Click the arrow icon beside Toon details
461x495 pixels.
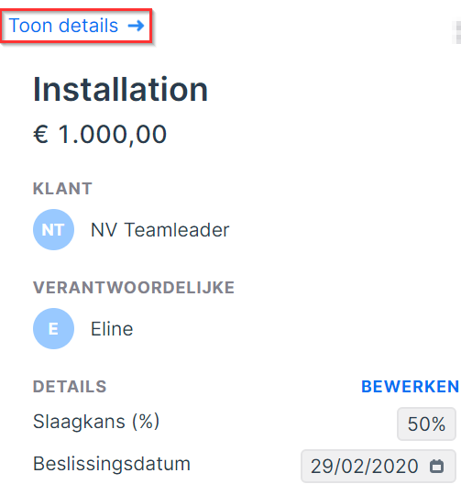[x=136, y=26]
